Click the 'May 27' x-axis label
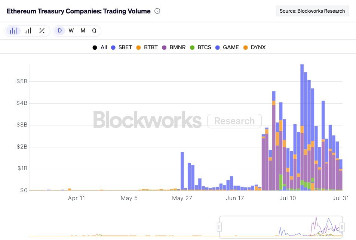 [182, 198]
